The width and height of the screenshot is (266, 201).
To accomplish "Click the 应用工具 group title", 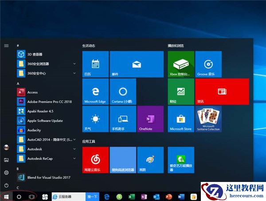I will [89, 141].
